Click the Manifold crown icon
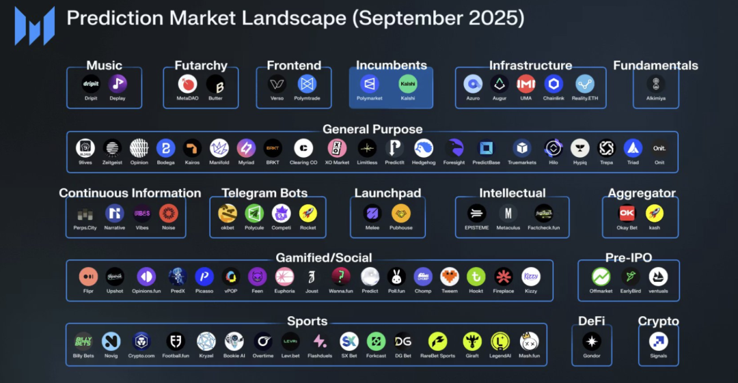Screen dimensions: 738x383 (219, 148)
